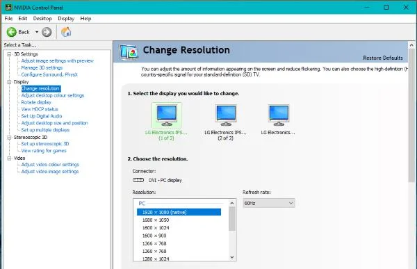The height and width of the screenshot is (269, 417).
Task: Open the File menu
Action: pos(8,18)
